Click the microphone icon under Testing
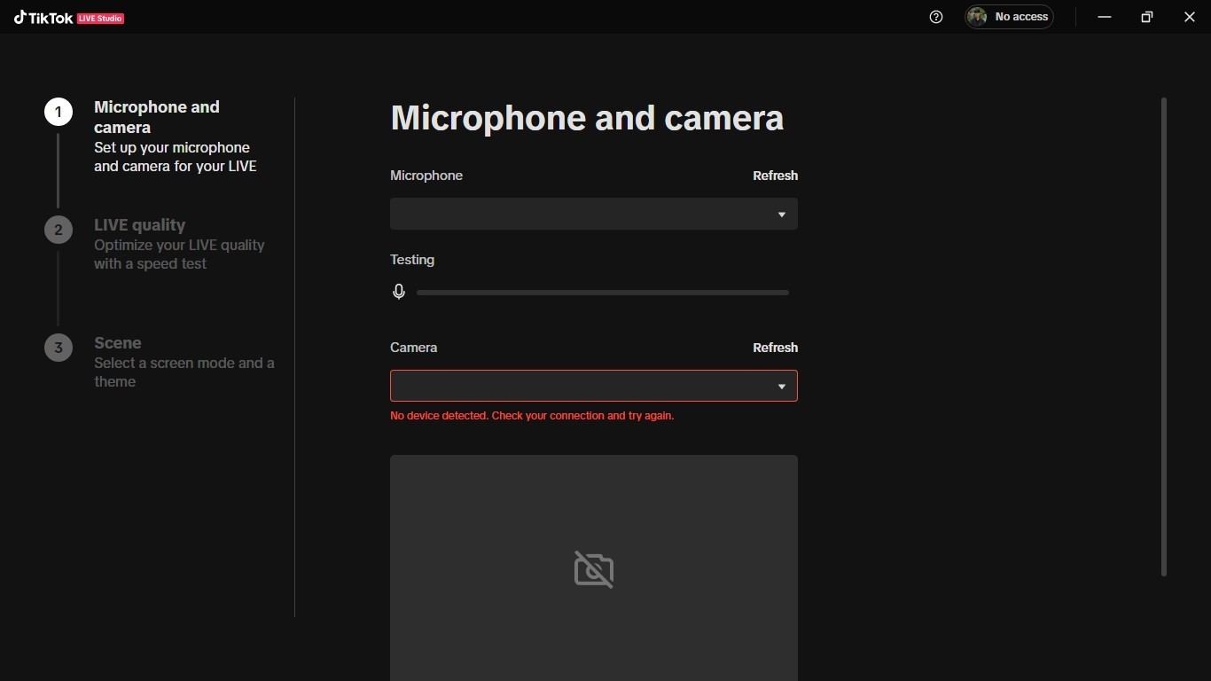This screenshot has width=1211, height=681. tap(399, 292)
